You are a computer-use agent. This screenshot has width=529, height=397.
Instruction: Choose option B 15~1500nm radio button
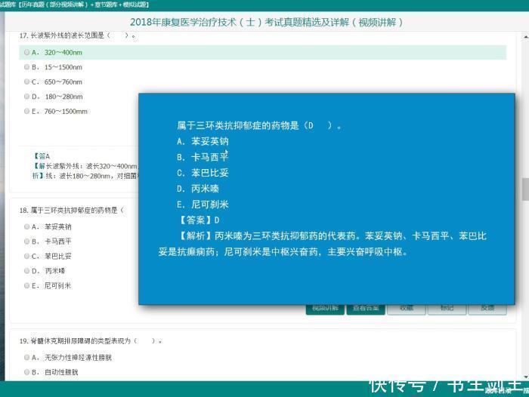[27, 67]
